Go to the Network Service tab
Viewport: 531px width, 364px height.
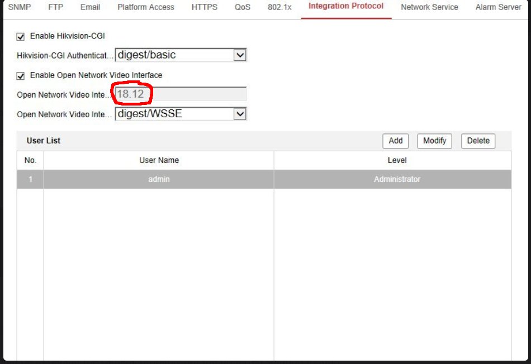(429, 7)
